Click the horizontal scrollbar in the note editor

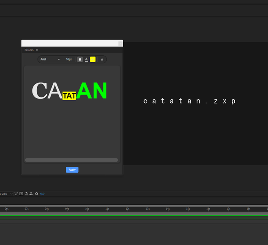click(71, 160)
